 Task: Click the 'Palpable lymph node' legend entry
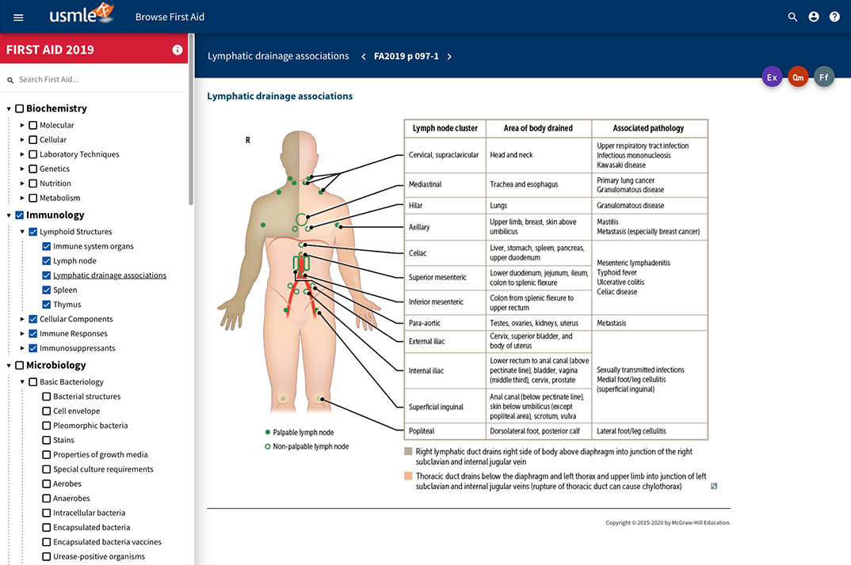[x=299, y=433]
